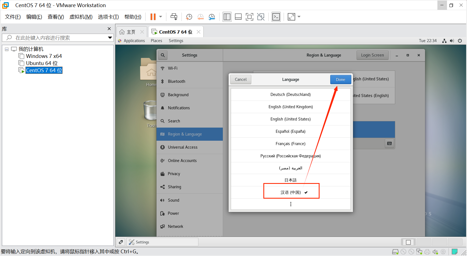Open Power settings panel
Image resolution: width=467 pixels, height=256 pixels.
(190, 213)
